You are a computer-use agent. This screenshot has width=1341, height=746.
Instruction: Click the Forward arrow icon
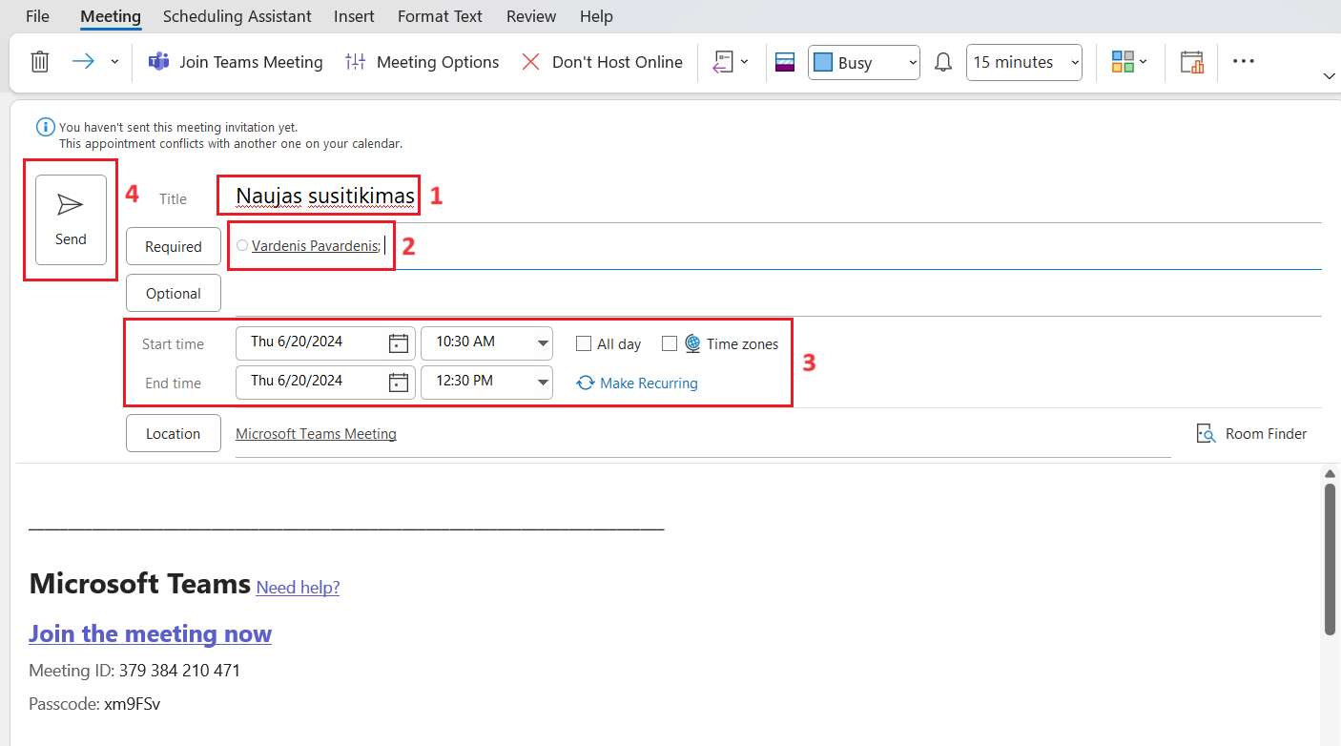pos(84,62)
